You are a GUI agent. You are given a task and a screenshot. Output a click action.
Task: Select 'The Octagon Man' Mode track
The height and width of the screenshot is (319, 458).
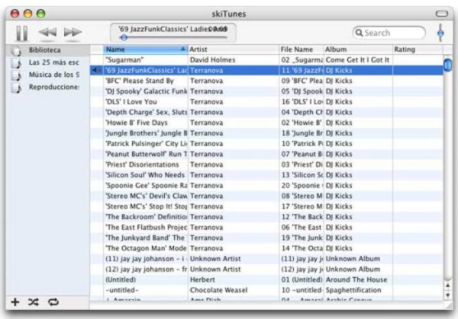[146, 248]
